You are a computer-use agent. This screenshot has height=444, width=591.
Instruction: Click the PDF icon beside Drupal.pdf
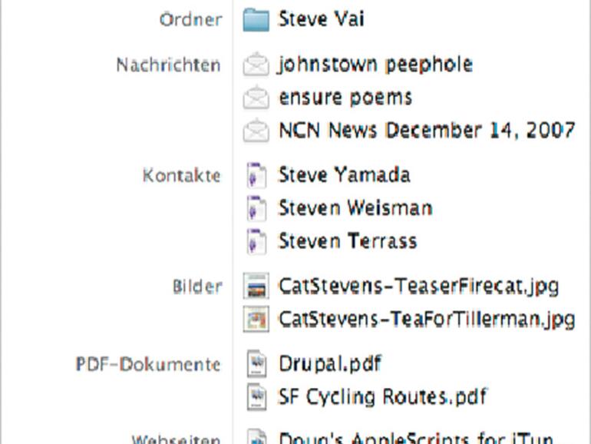[x=256, y=363]
